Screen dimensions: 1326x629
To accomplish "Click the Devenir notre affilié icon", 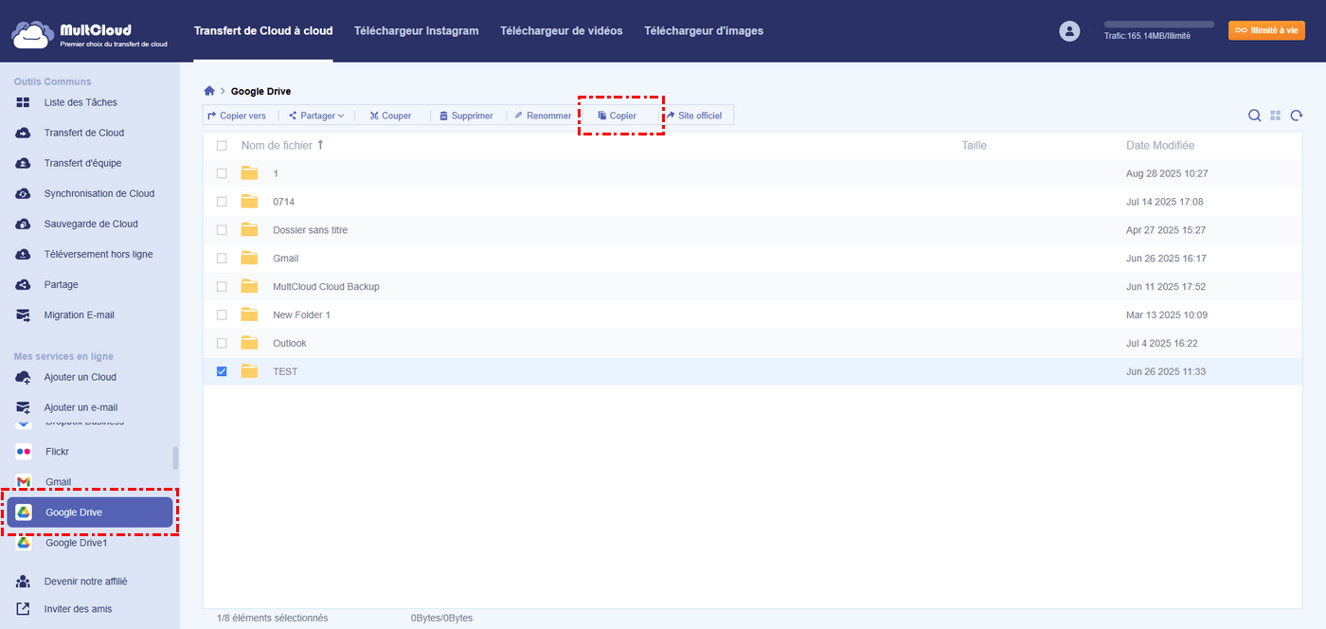I will pyautogui.click(x=23, y=581).
